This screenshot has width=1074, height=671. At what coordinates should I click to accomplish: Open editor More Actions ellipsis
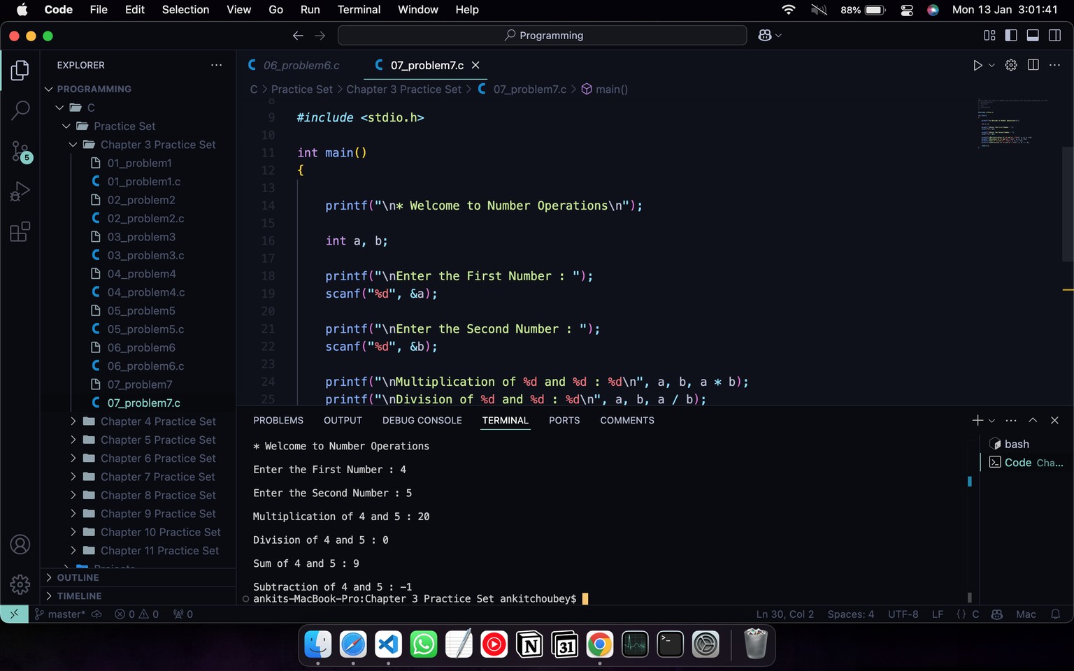1055,65
